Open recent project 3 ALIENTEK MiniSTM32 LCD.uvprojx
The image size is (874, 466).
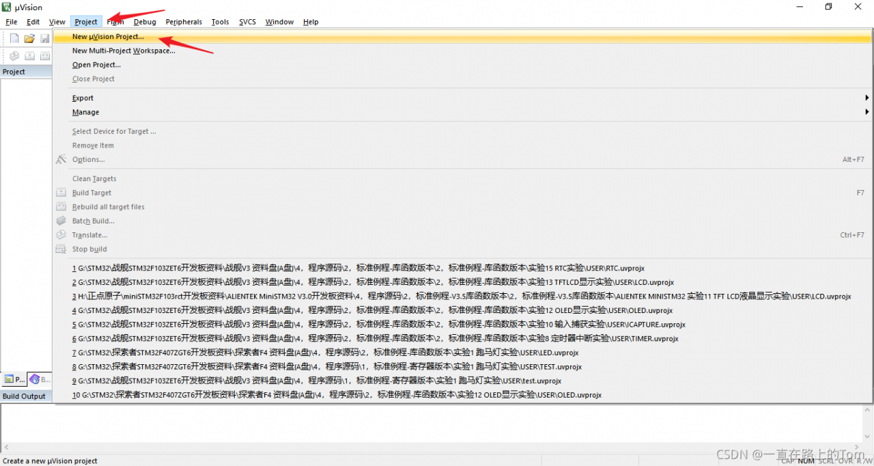[462, 297]
